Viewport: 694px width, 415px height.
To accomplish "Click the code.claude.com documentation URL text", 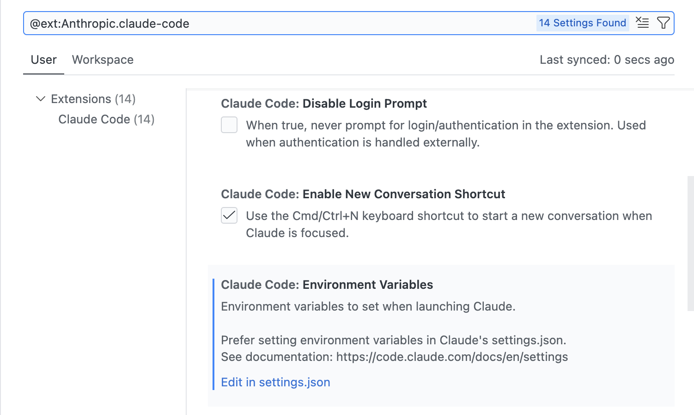I will click(452, 357).
